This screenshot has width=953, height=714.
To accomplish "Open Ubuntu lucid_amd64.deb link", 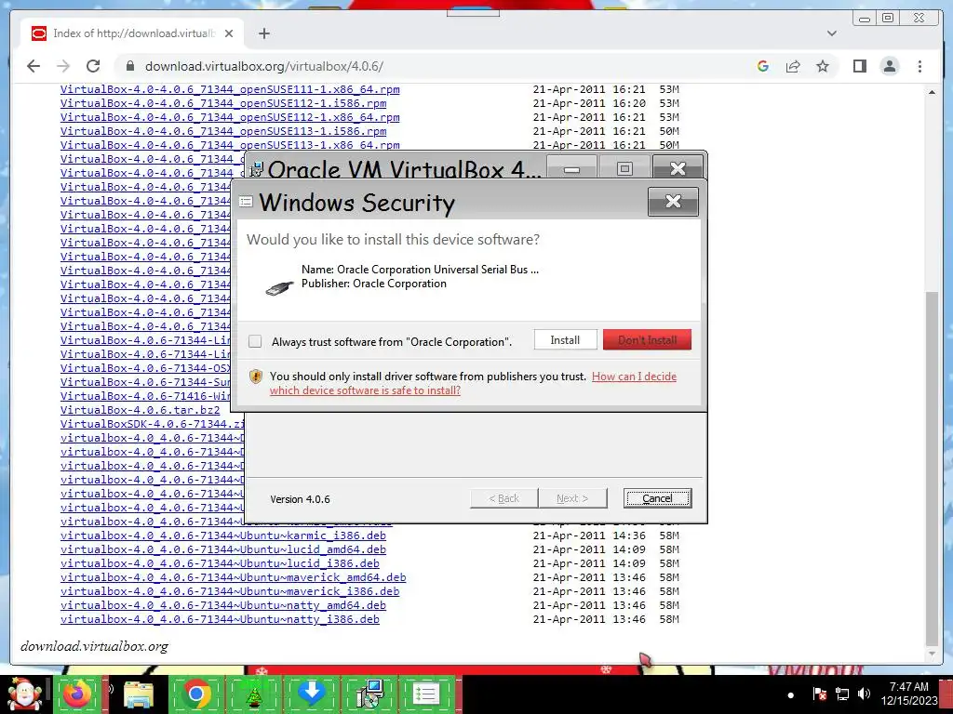I will click(223, 549).
